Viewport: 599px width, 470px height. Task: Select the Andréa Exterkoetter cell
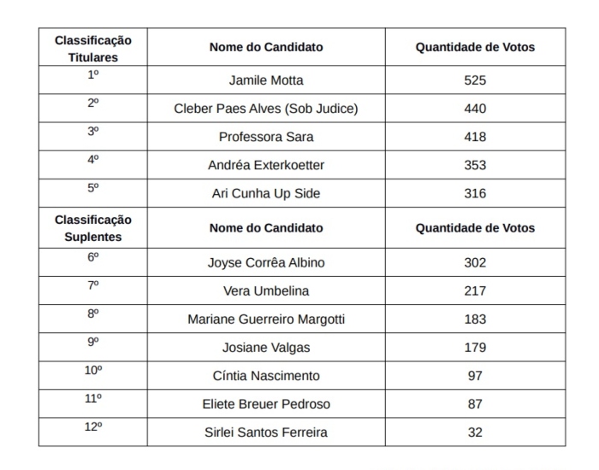tap(266, 165)
